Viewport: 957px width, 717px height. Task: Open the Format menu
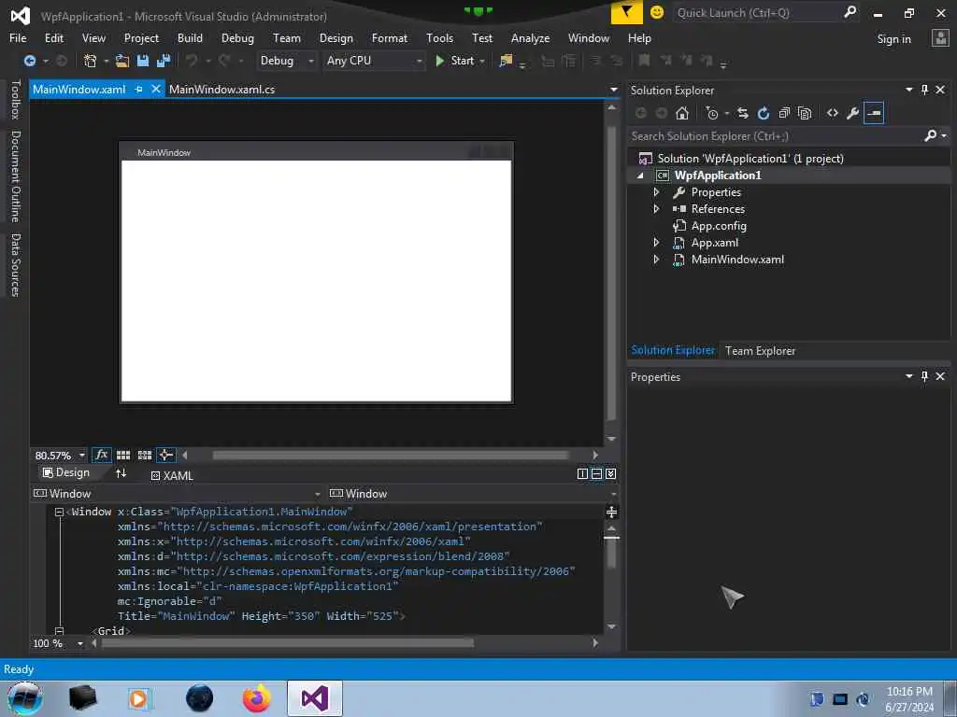click(390, 37)
